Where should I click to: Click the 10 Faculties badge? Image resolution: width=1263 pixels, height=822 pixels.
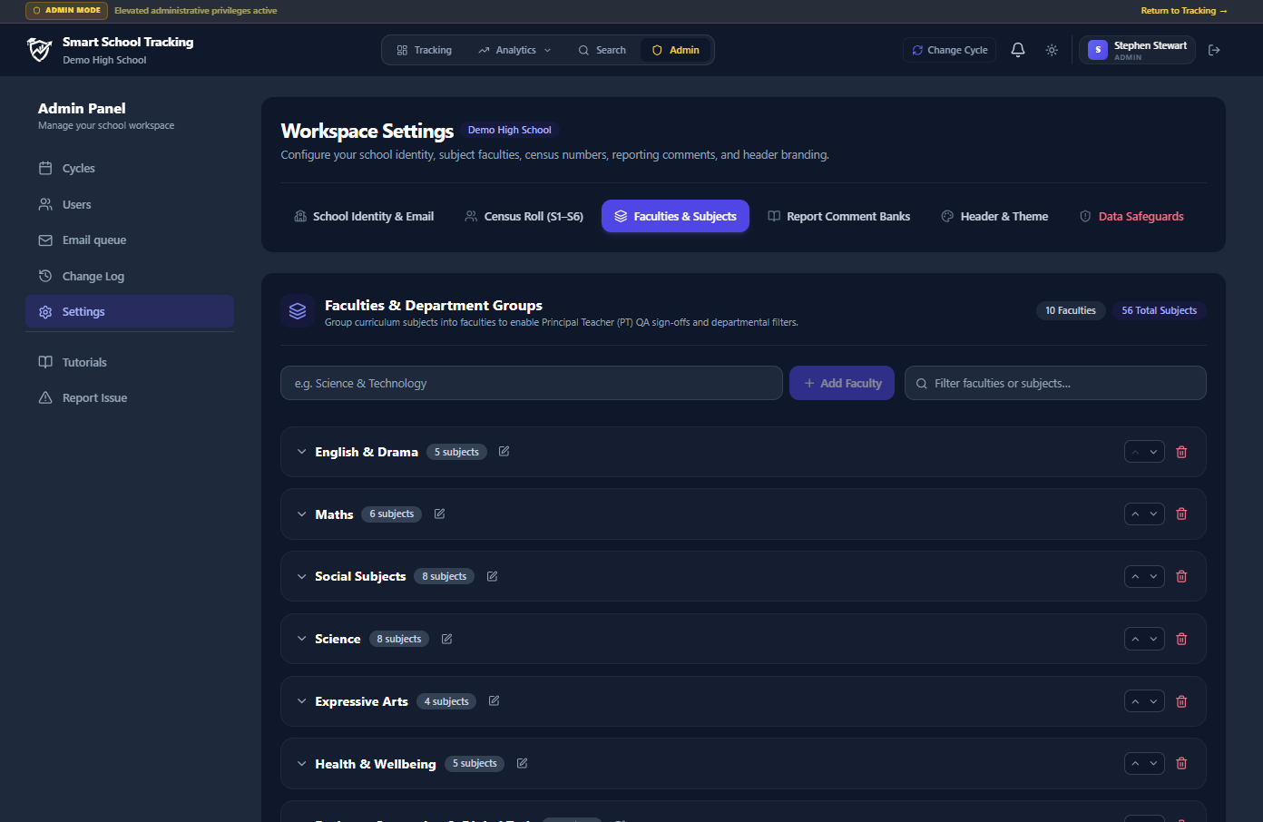[x=1071, y=310]
